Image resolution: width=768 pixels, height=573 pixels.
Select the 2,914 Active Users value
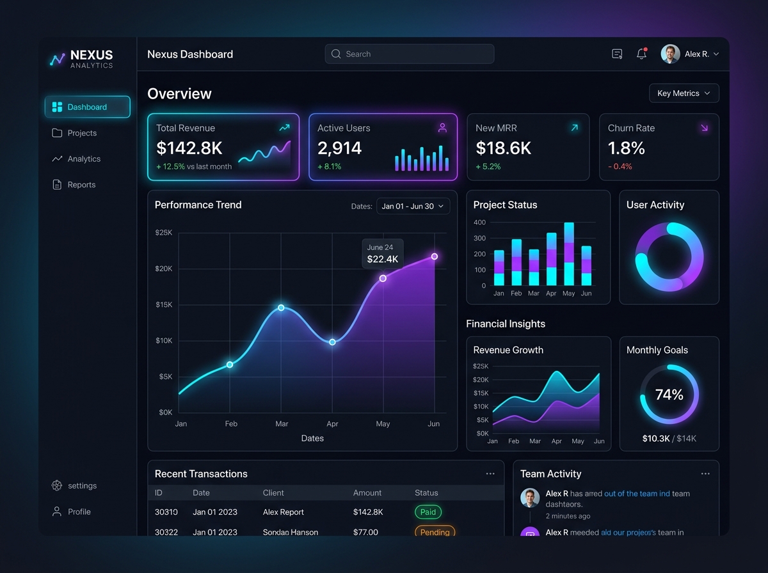coord(340,148)
